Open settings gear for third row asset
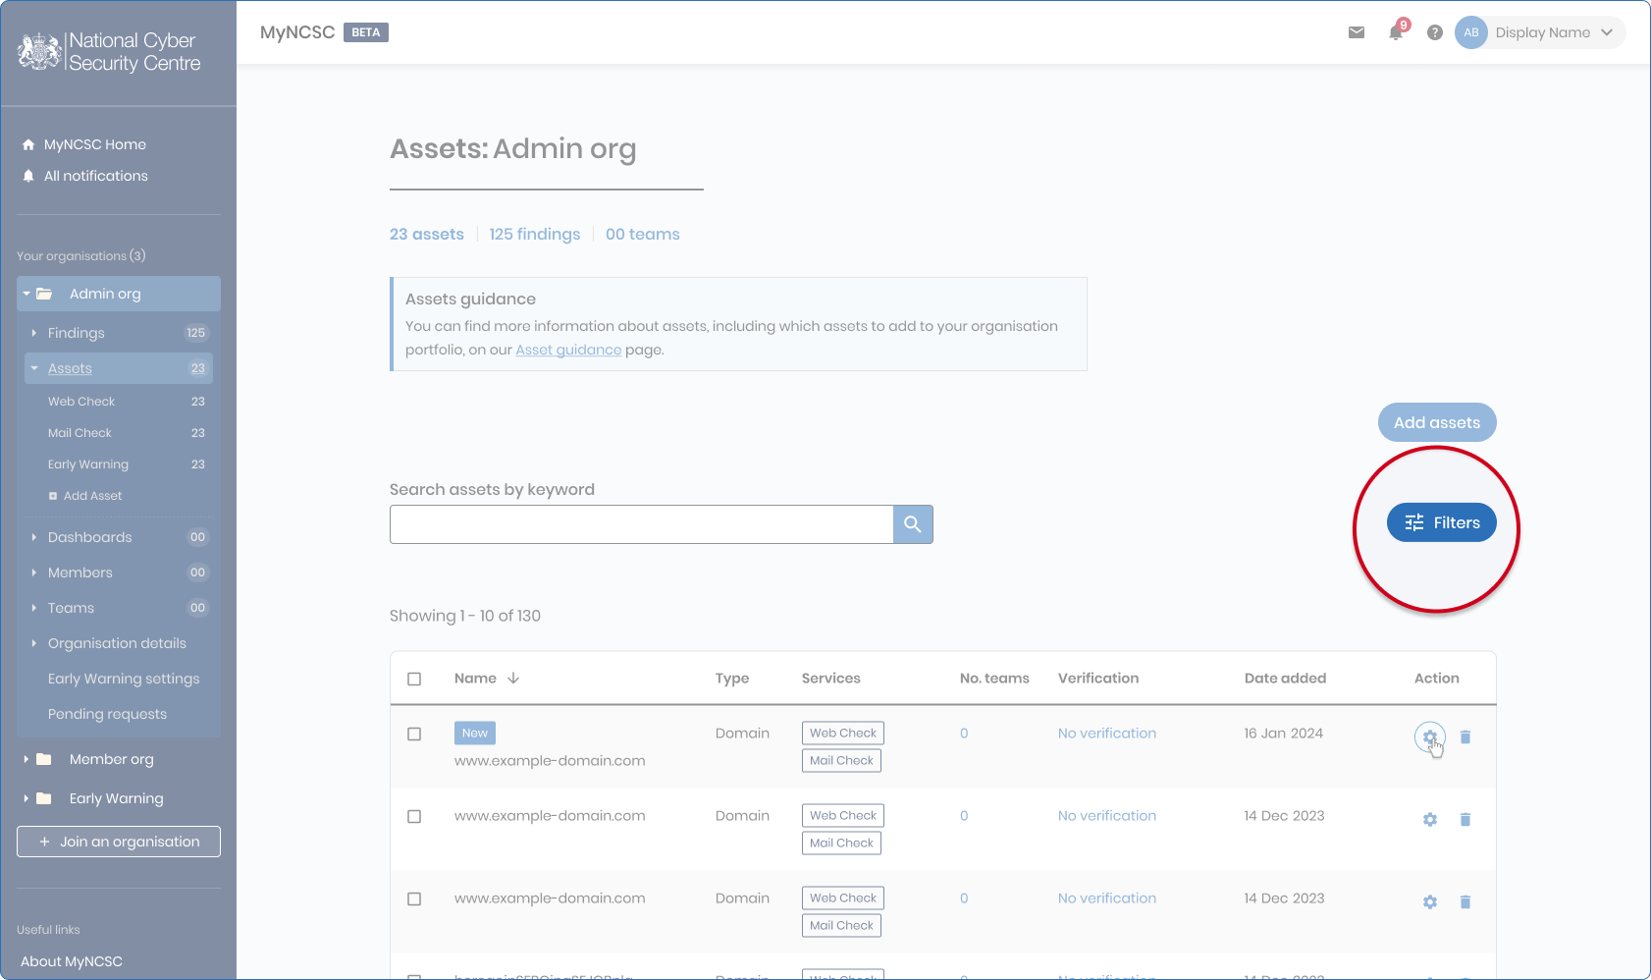1651x980 pixels. pos(1430,901)
